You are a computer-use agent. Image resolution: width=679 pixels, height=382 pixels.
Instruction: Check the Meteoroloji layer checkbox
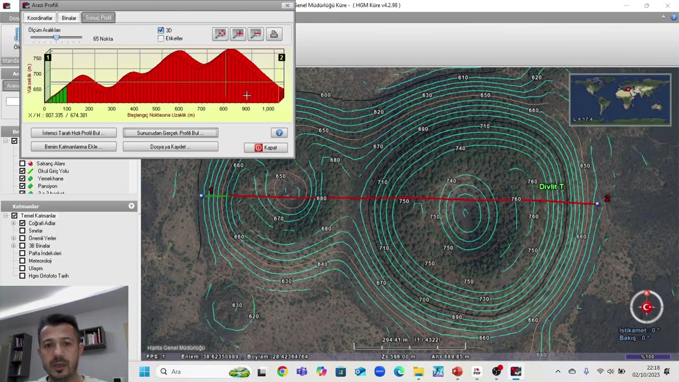[x=22, y=261]
